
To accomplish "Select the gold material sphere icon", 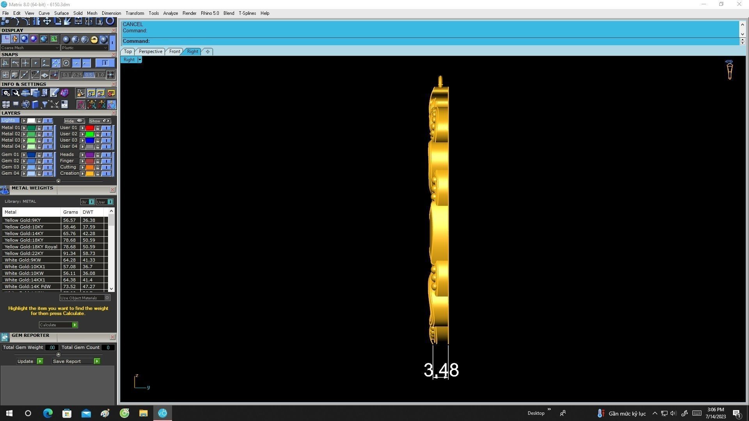I will point(94,39).
